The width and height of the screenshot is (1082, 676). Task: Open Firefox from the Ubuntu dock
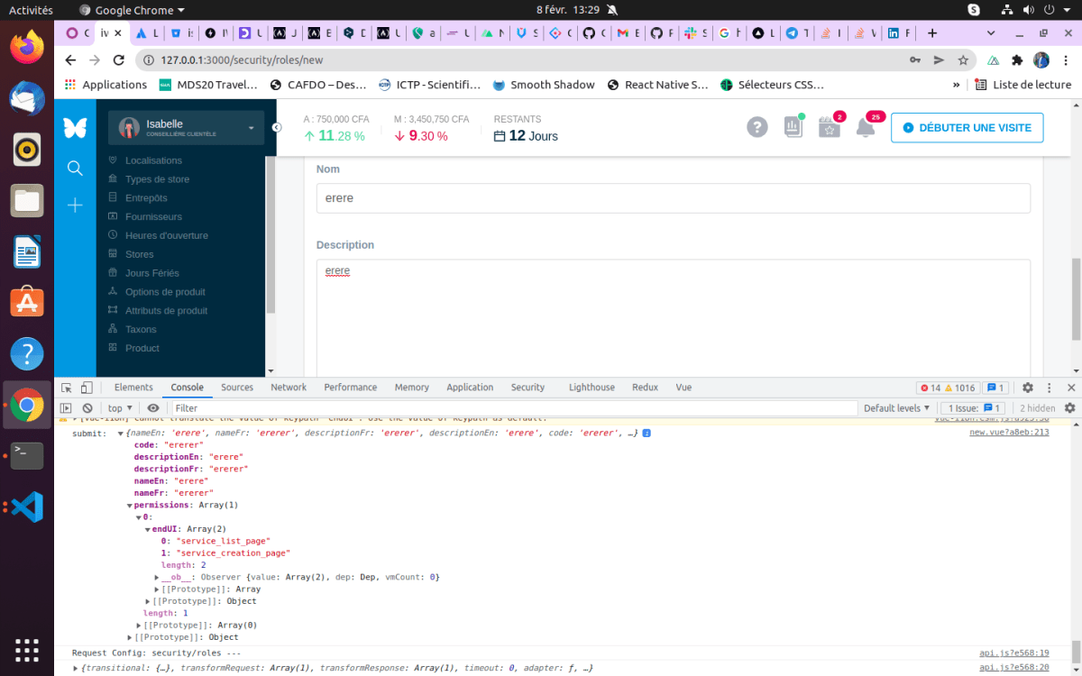point(27,46)
